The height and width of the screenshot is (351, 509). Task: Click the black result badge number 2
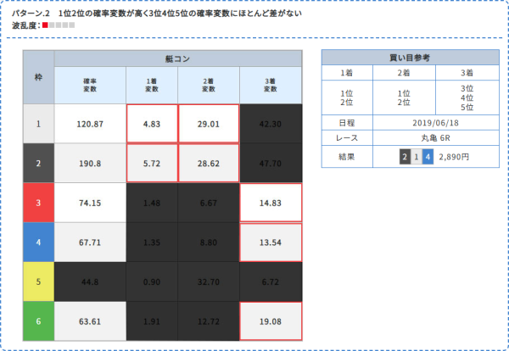tap(405, 157)
